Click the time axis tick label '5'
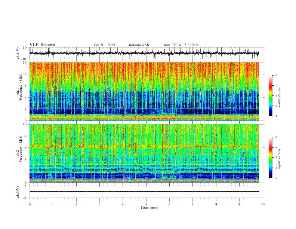This screenshot has width=296, height=229. (146, 204)
